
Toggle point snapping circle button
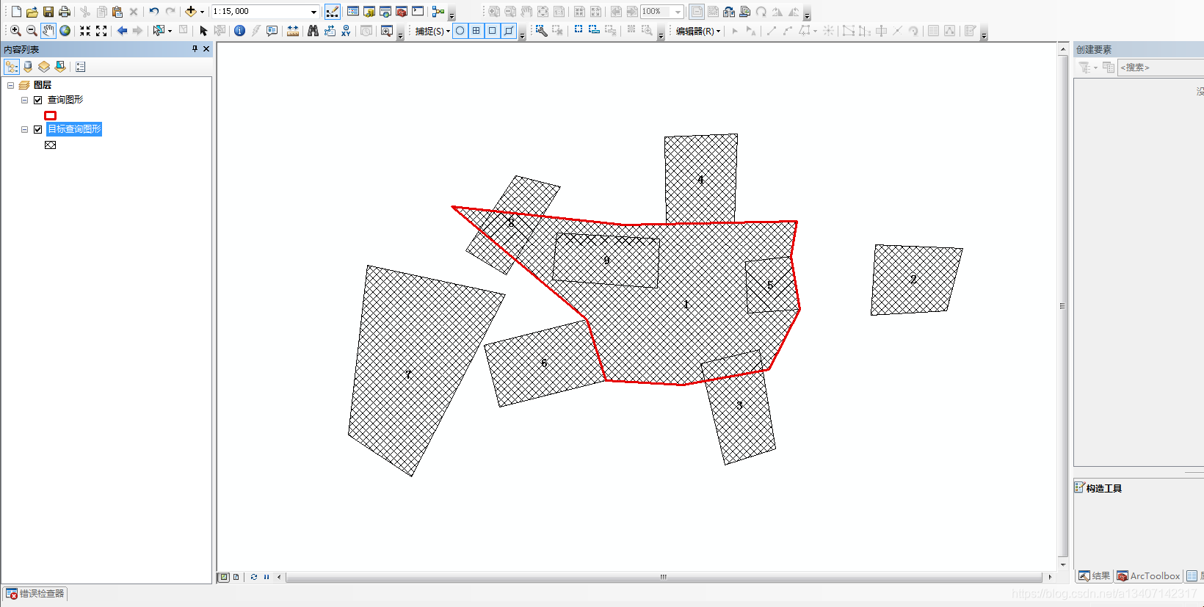460,31
